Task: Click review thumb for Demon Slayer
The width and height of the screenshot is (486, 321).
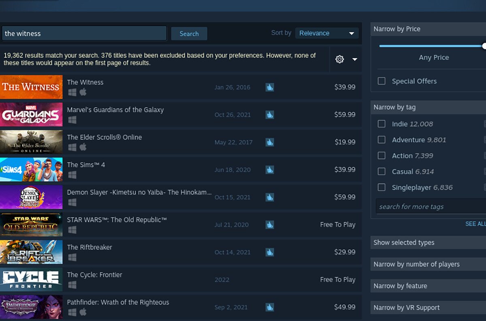Action: point(270,197)
